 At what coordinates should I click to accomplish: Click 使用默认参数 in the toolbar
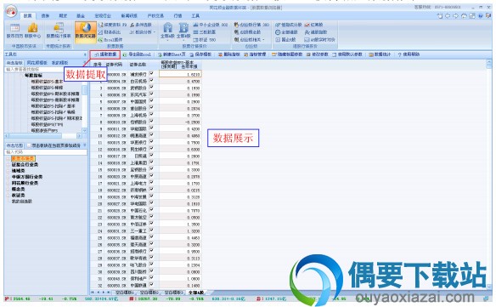pyautogui.click(x=347, y=54)
